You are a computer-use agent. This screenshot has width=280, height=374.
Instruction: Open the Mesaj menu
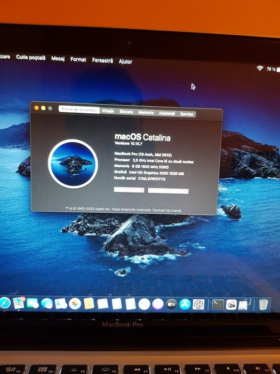coord(58,58)
